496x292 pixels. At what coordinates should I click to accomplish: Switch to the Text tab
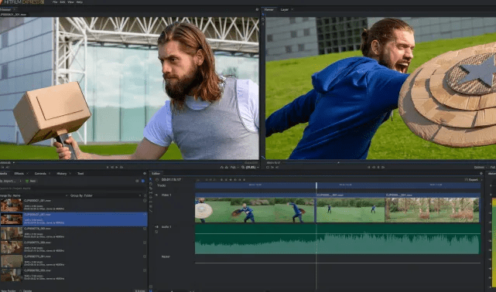80,173
